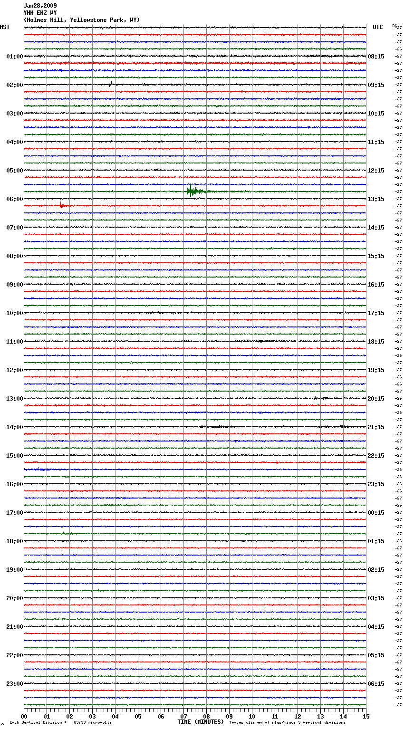Select the 10:00 MST time label

click(x=14, y=313)
